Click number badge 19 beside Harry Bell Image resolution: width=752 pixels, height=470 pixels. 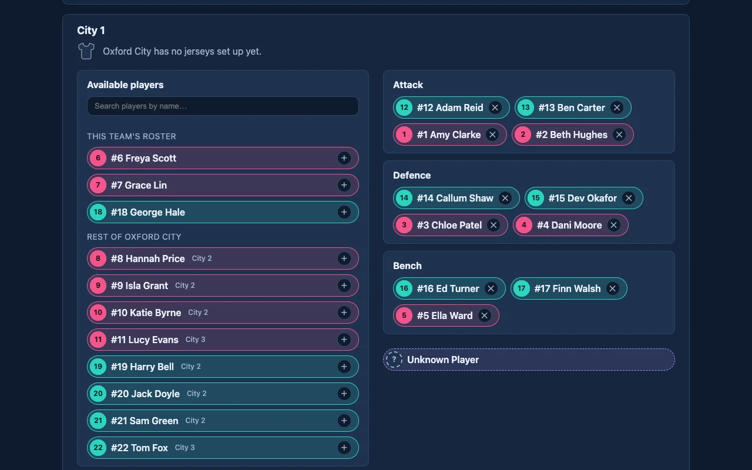pyautogui.click(x=98, y=367)
